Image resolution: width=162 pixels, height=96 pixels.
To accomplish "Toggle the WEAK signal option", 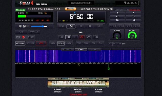I will click(41, 43).
